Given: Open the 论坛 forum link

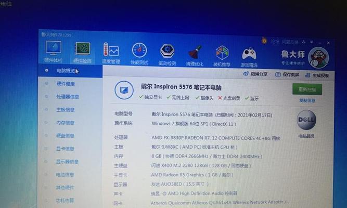Looking at the screenshot, I should (275, 42).
